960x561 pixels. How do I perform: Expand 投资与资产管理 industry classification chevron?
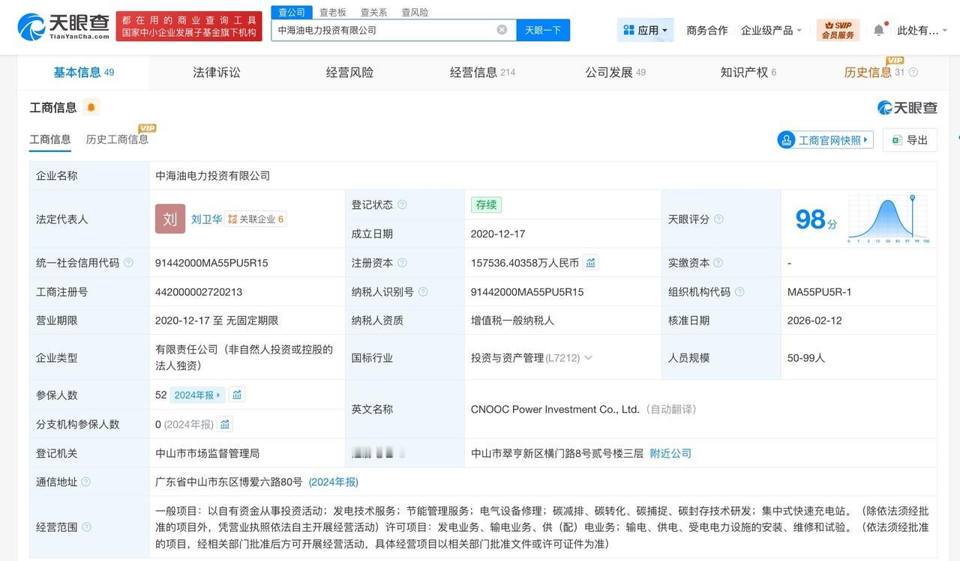click(588, 357)
